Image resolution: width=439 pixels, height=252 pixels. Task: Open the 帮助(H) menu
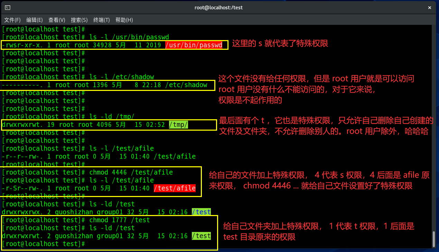124,20
